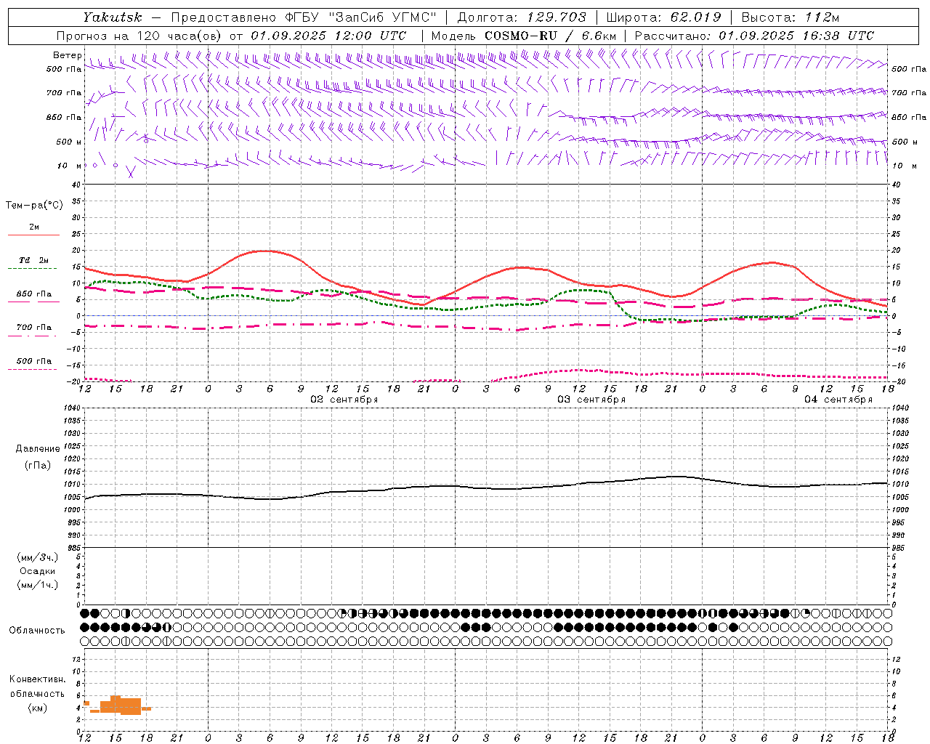Click the '10 м' wind level label on left
The width and height of the screenshot is (930, 744).
(70, 166)
